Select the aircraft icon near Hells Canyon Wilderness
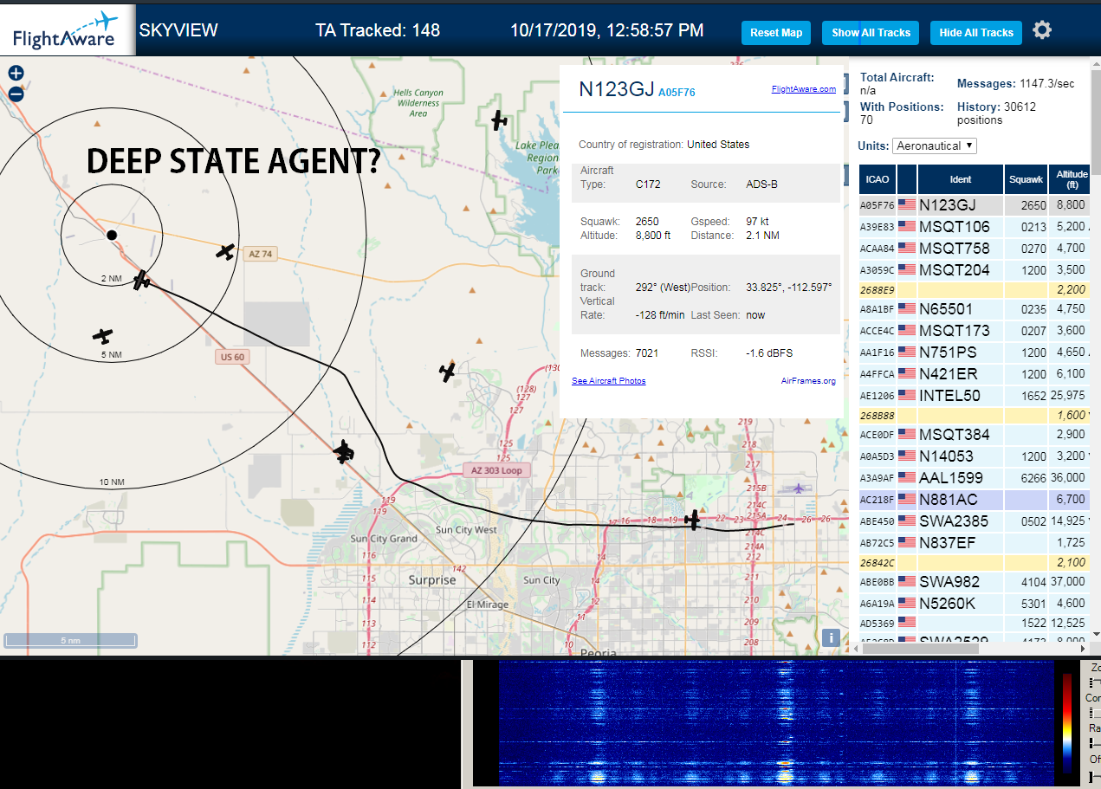The width and height of the screenshot is (1101, 789). pyautogui.click(x=499, y=120)
